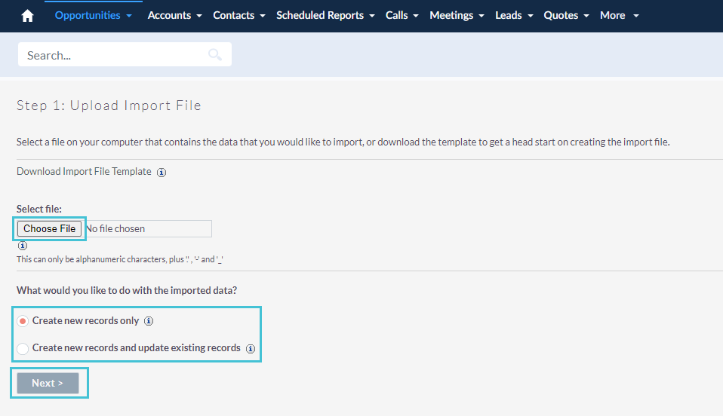
Task: Click info icon below Choose File
Action: (22, 246)
